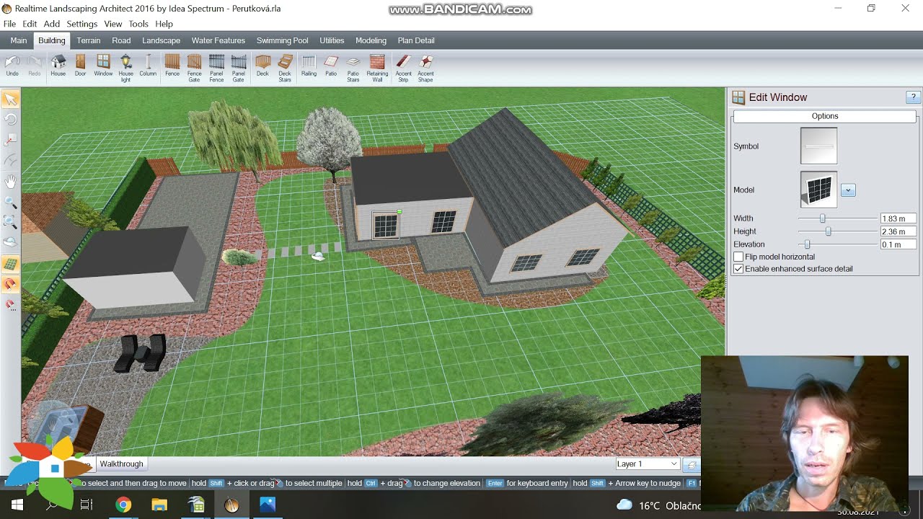Viewport: 923px width, 519px height.
Task: Toggle the grid display button
Action: 11,264
